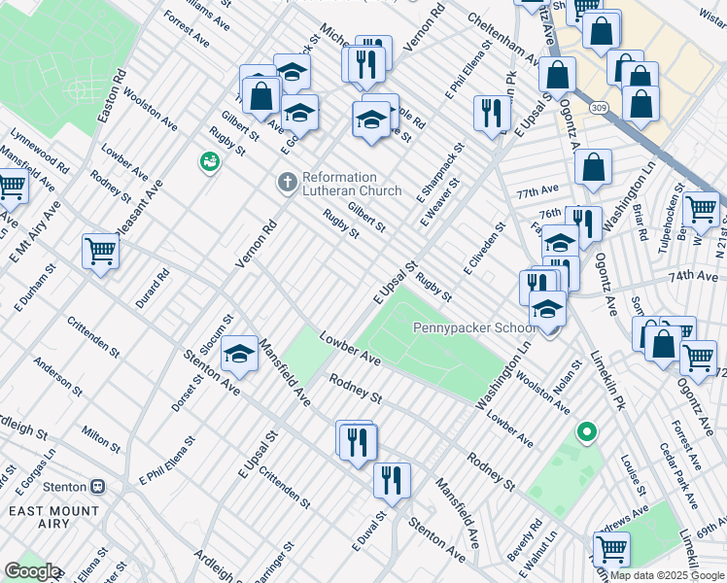Click the 77th Ave street label

(x=537, y=191)
